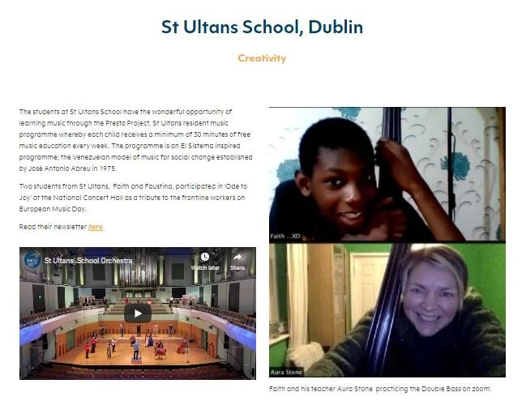The width and height of the screenshot is (526, 405).
Task: Click the 'Aura Stone' Zoom name label
Action: 286,372
